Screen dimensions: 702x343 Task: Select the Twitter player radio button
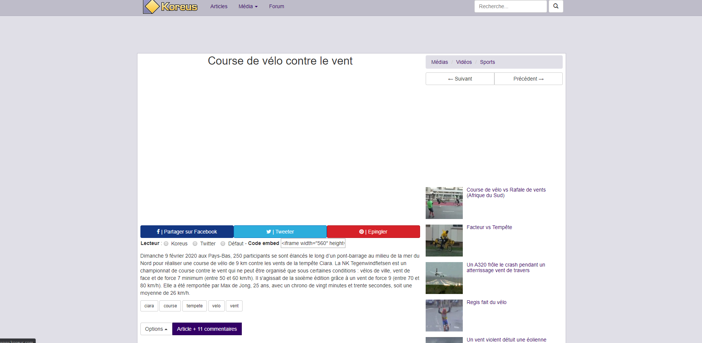[195, 244]
